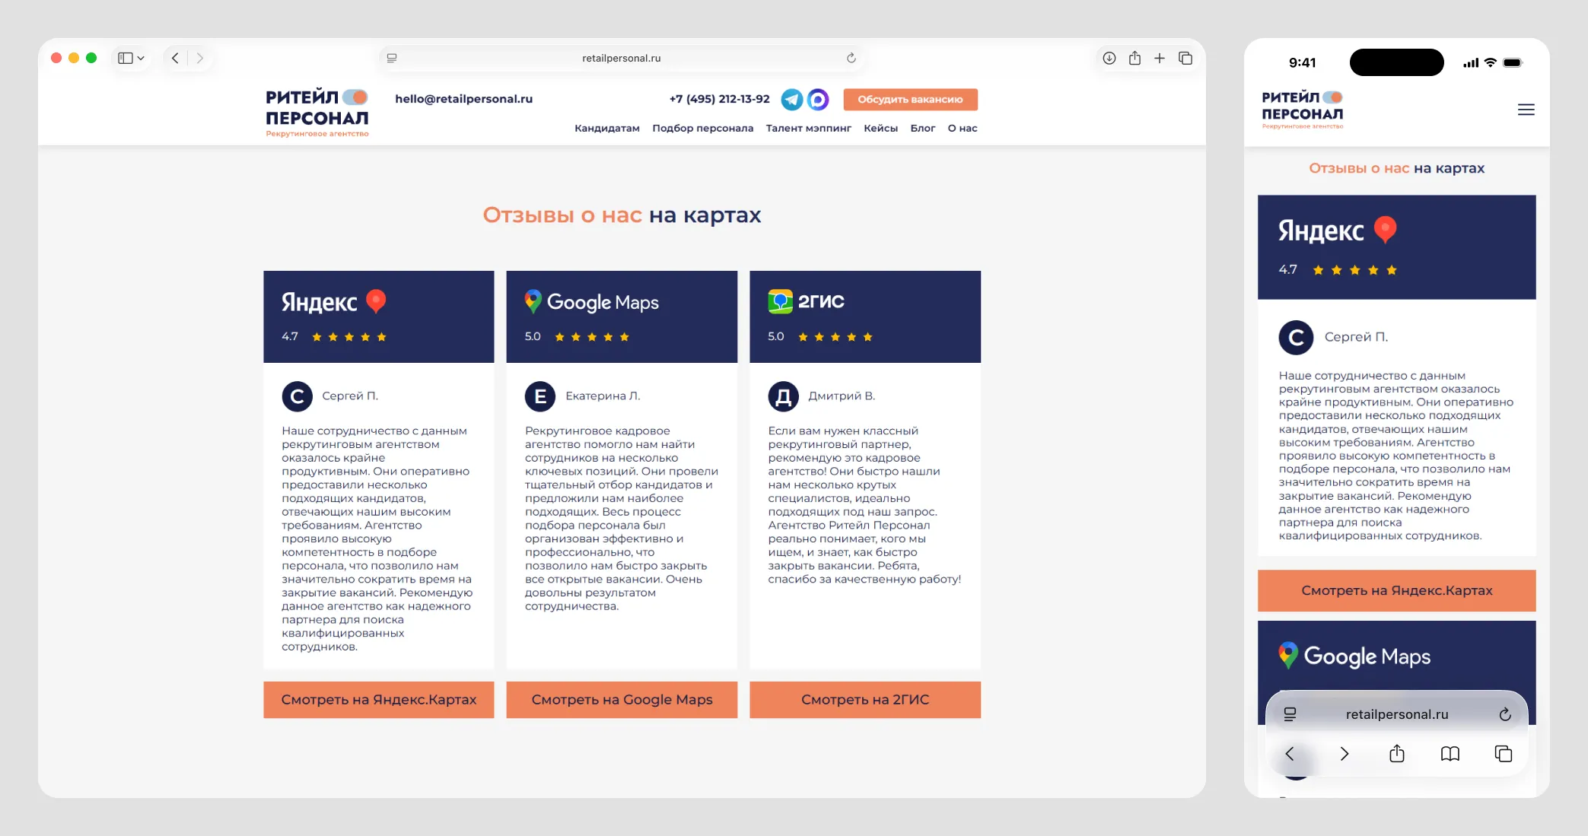Click the desktop browser address bar
1588x836 pixels.
coord(622,58)
